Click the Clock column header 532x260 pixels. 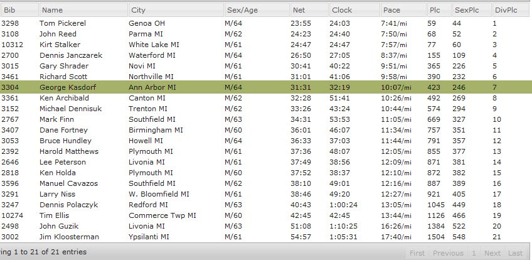pyautogui.click(x=354, y=10)
